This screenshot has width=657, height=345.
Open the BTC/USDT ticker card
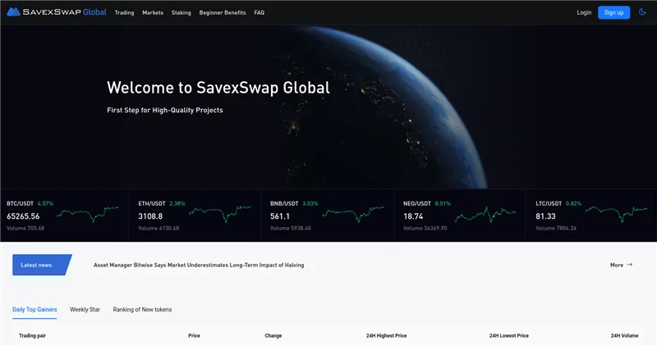click(x=65, y=216)
